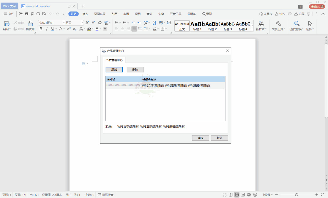Image resolution: width=328 pixels, height=198 pixels.
Task: Click the save floppy disk icon
Action: (x=26, y=14)
